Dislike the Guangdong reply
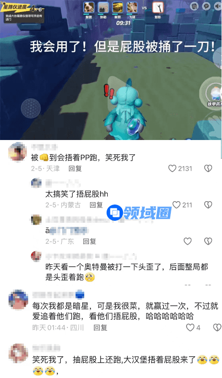 (208, 241)
